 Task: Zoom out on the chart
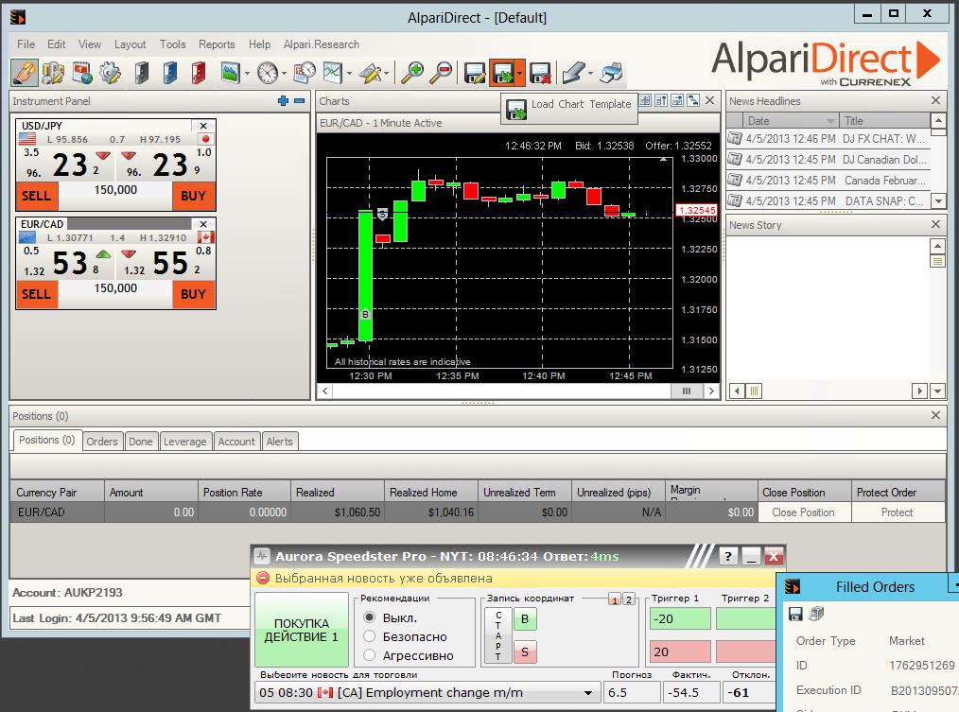tap(441, 73)
